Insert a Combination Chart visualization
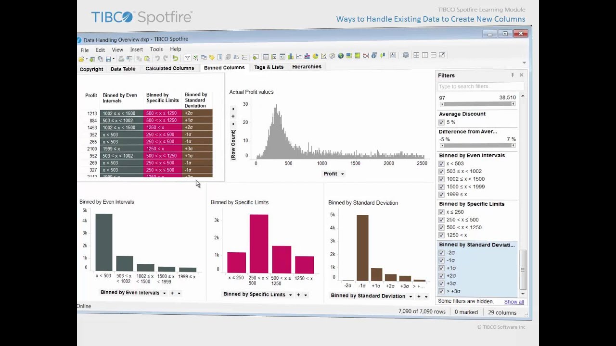This screenshot has height=346, width=616. coord(307,56)
